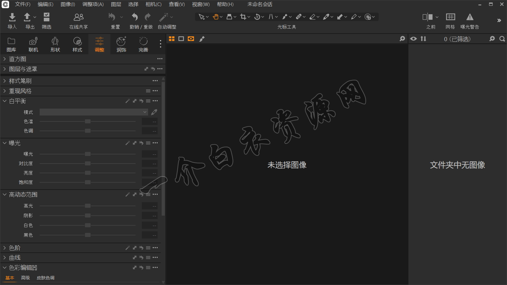Screen dimensions: 507x285
Task: Click the 筛选 (Cull) icon
Action: 47,17
